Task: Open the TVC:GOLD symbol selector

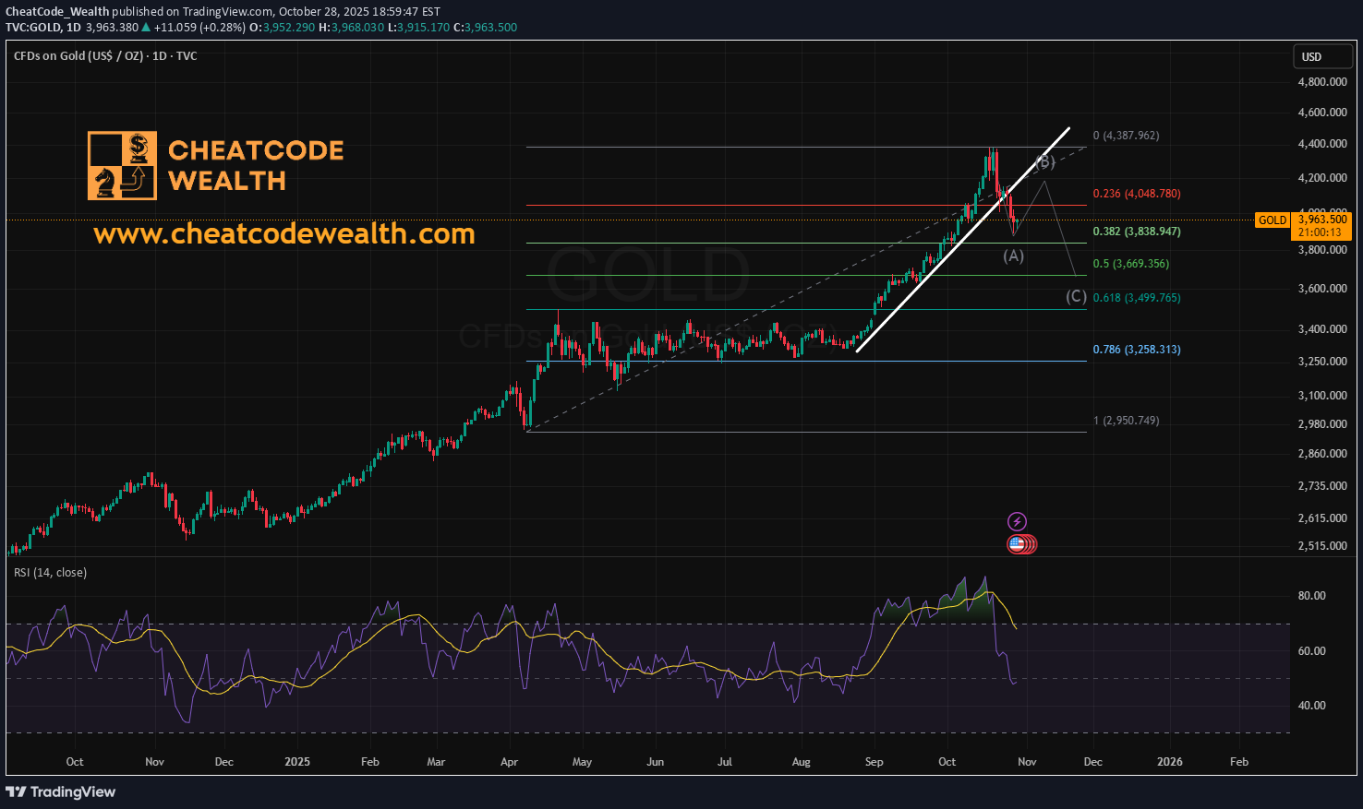Action: (x=33, y=27)
